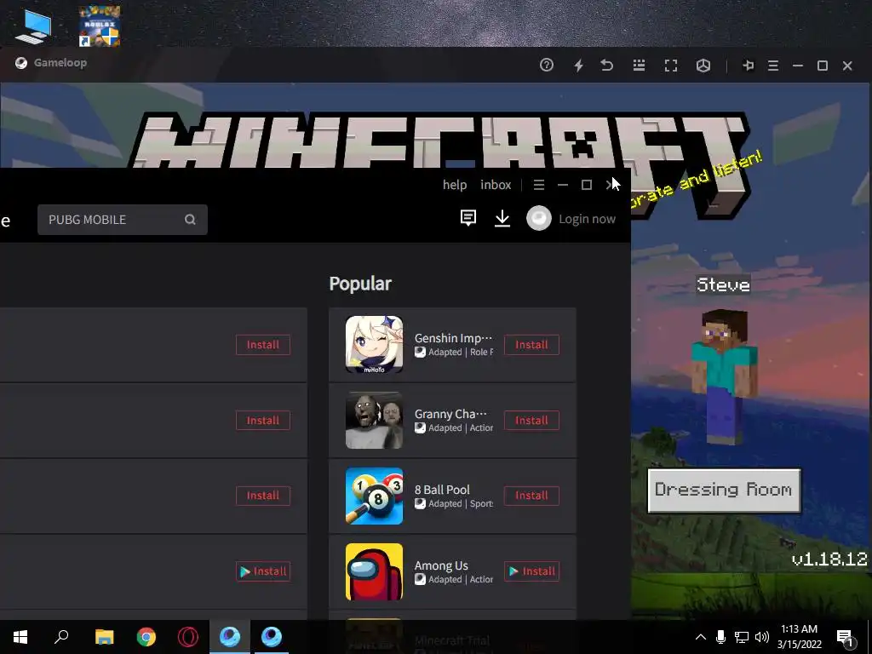The width and height of the screenshot is (872, 654).
Task: Open the notification center icon
Action: (x=845, y=637)
